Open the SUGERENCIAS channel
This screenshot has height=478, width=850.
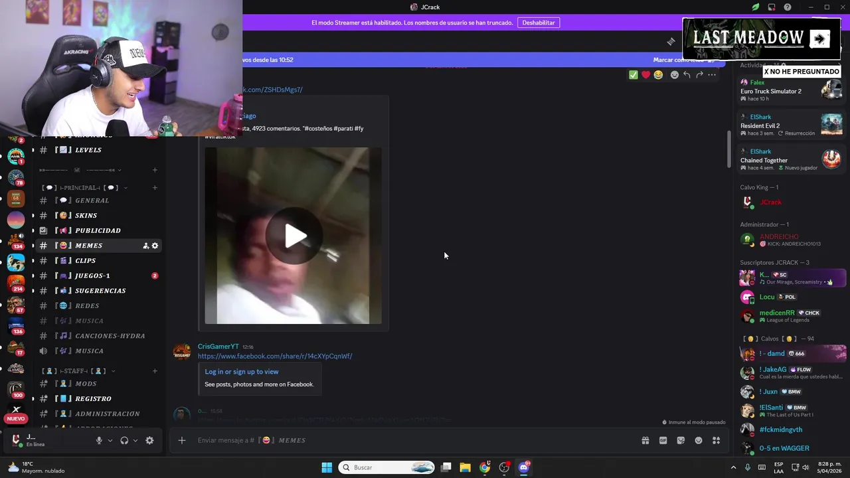pyautogui.click(x=99, y=291)
